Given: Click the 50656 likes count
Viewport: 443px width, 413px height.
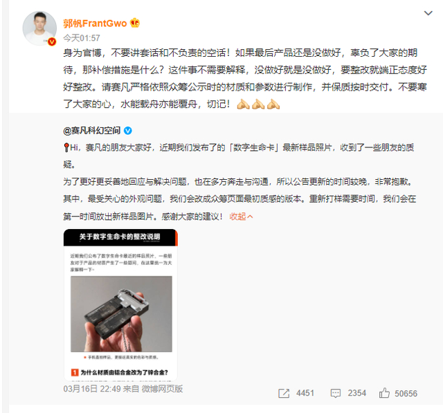Looking at the screenshot, I should 406,393.
